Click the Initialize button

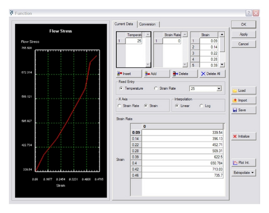[244, 136]
